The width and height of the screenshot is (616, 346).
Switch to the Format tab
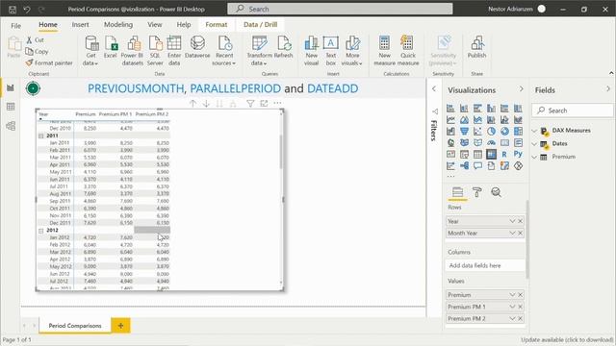[216, 24]
